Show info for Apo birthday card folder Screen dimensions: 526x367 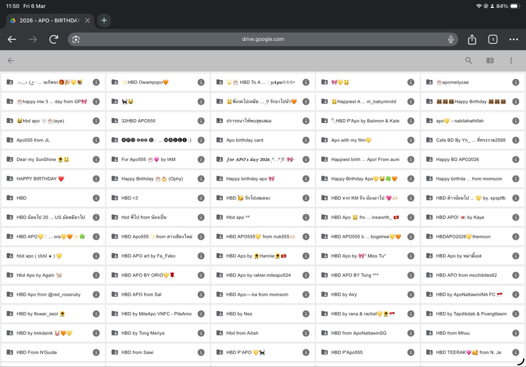[306, 140]
